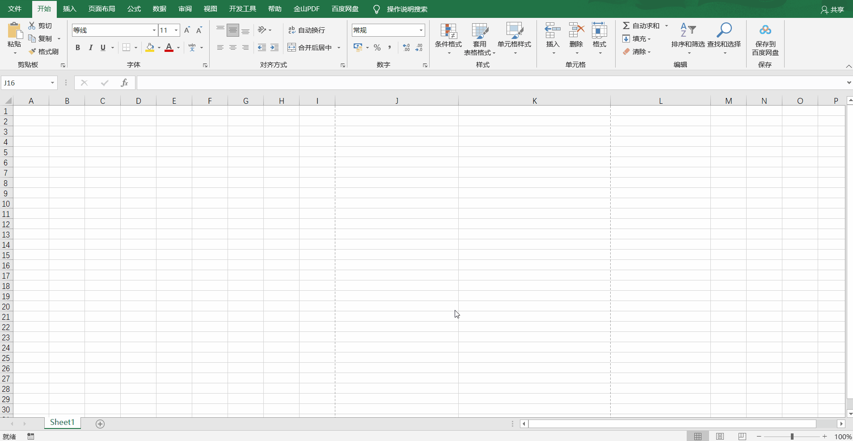853x441 pixels.
Task: Open the Review (审阅) tab
Action: click(185, 9)
